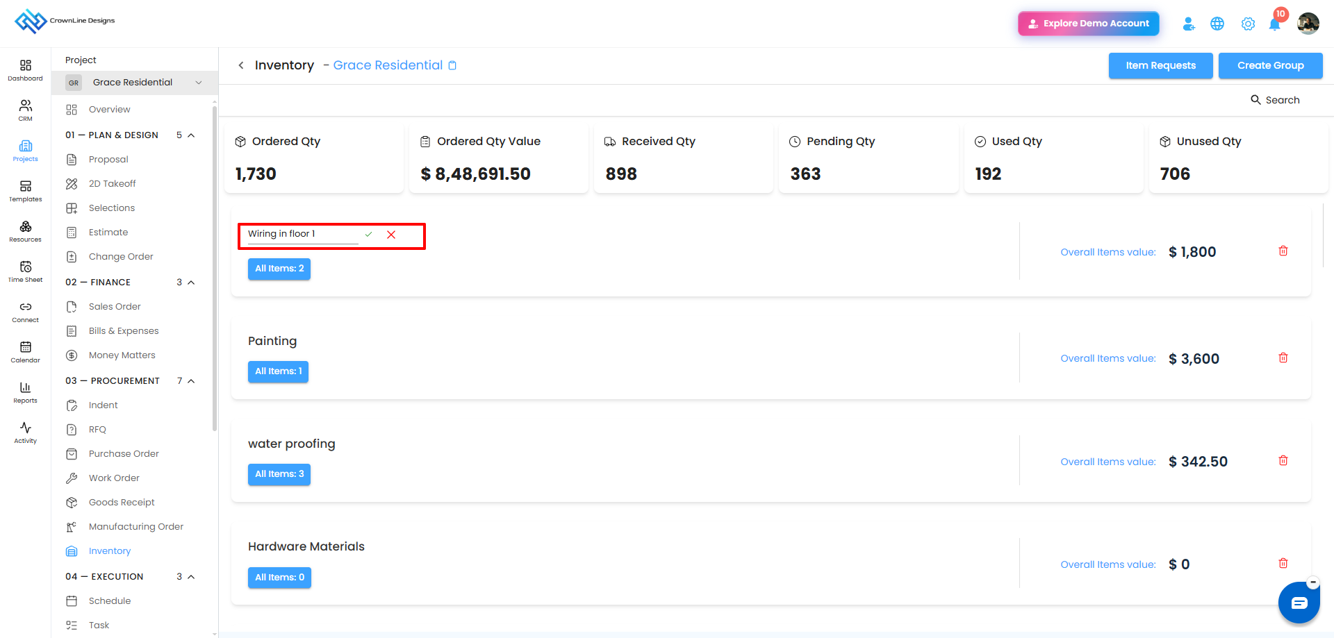This screenshot has width=1334, height=638.
Task: Confirm group rename with green checkmark
Action: point(368,235)
